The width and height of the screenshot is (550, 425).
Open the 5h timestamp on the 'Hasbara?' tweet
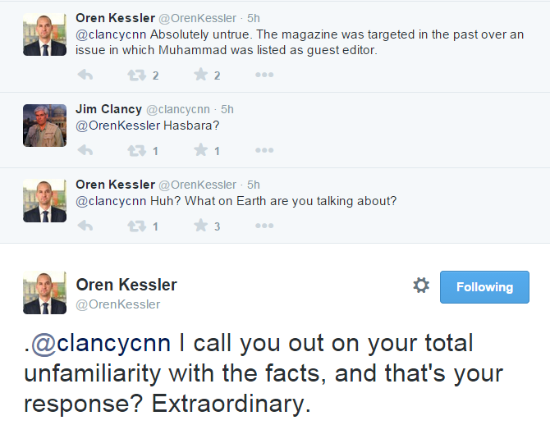pyautogui.click(x=227, y=109)
